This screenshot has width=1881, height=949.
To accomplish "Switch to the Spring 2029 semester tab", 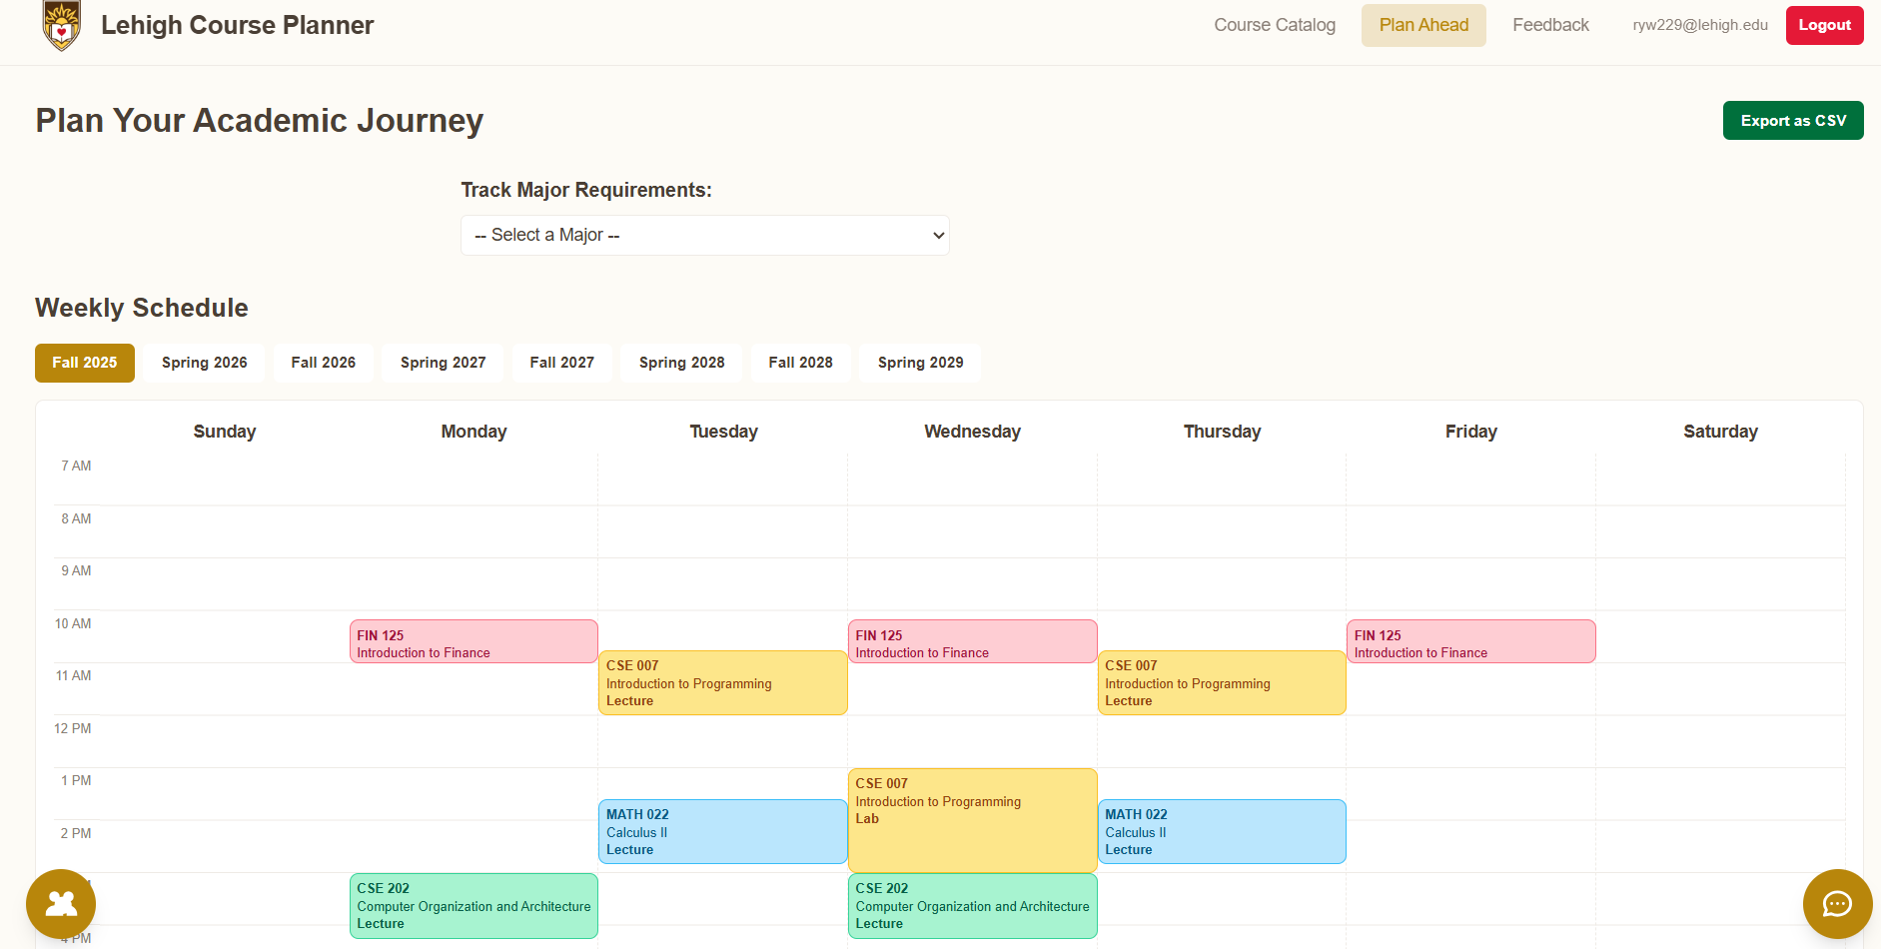I will (x=919, y=363).
